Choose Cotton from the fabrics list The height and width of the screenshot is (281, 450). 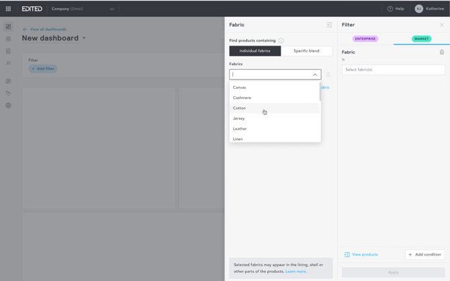(x=240, y=108)
